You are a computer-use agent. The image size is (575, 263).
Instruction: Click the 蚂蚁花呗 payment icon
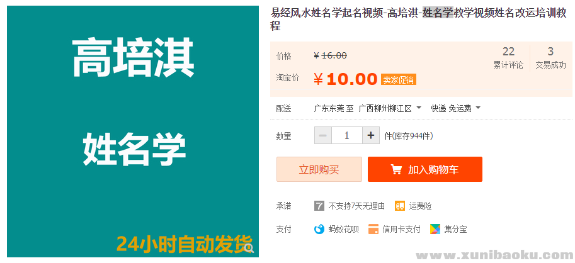[x=319, y=229]
